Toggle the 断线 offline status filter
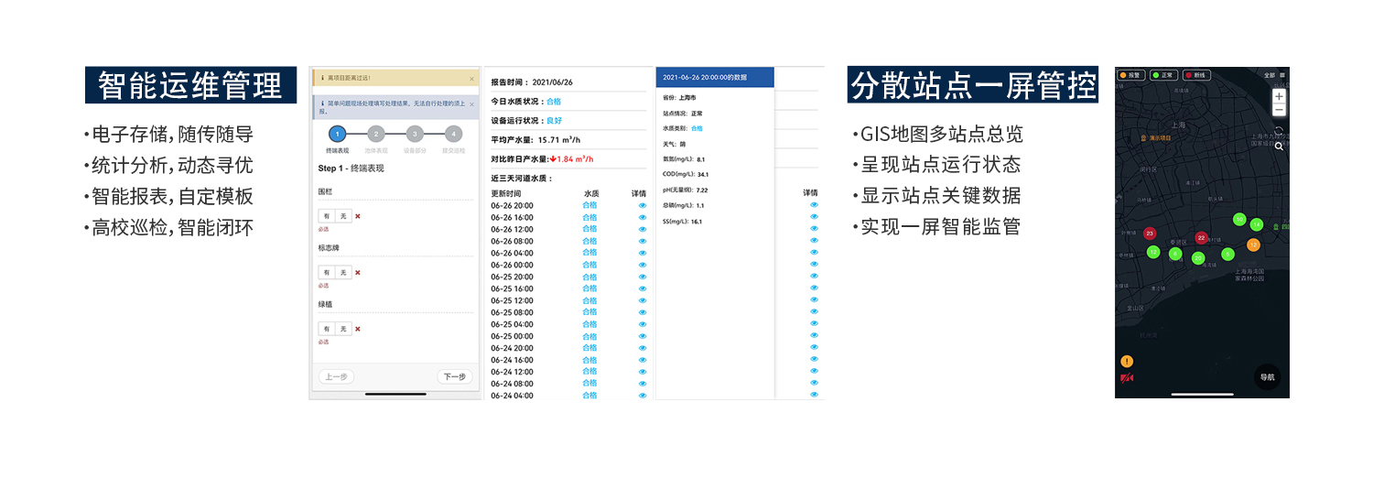Screen dimensions: 1373x489 [1197, 75]
